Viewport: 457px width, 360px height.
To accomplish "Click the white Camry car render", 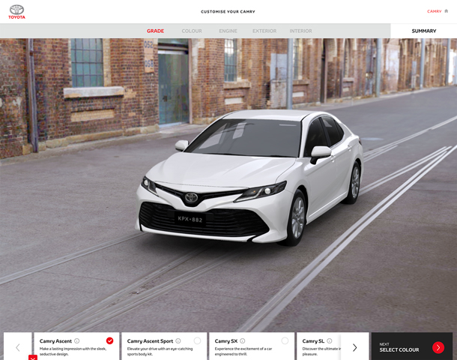I will pos(249,178).
